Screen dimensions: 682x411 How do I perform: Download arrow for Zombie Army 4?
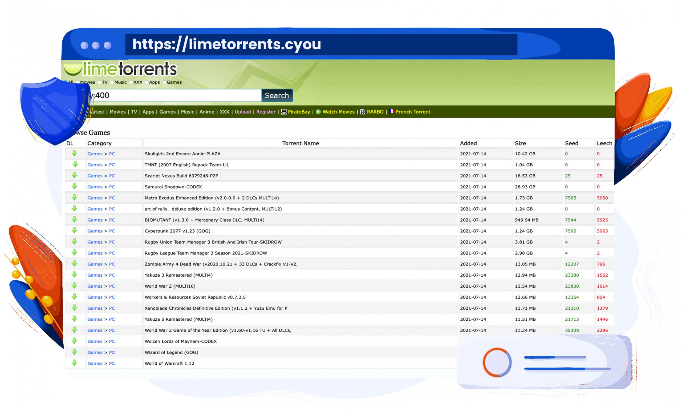coord(74,264)
